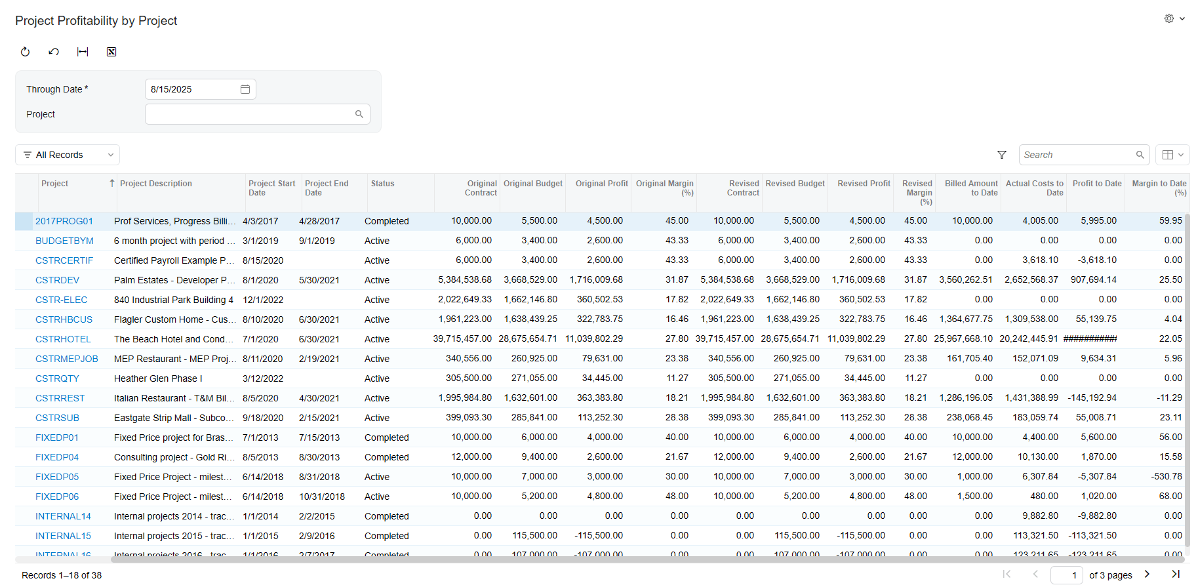Open the Through Date calendar picker
The height and width of the screenshot is (587, 1196).
click(245, 89)
